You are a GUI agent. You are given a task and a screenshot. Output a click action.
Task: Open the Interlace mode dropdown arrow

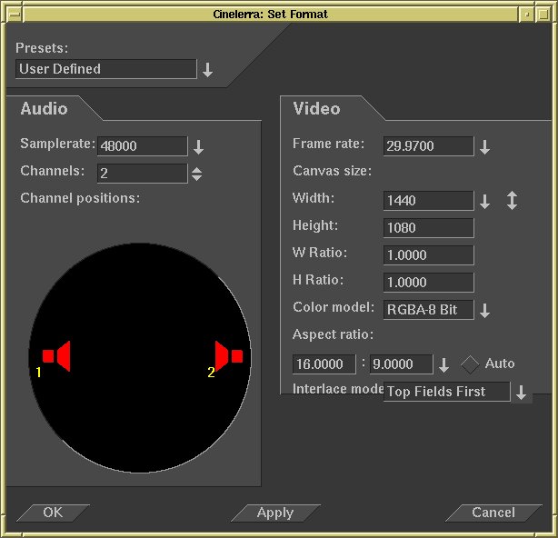[521, 393]
